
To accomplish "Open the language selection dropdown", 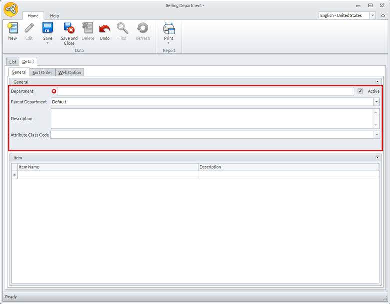I will point(372,16).
